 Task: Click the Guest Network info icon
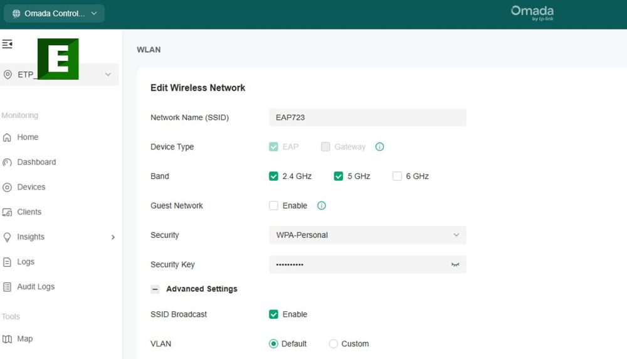[x=322, y=205]
